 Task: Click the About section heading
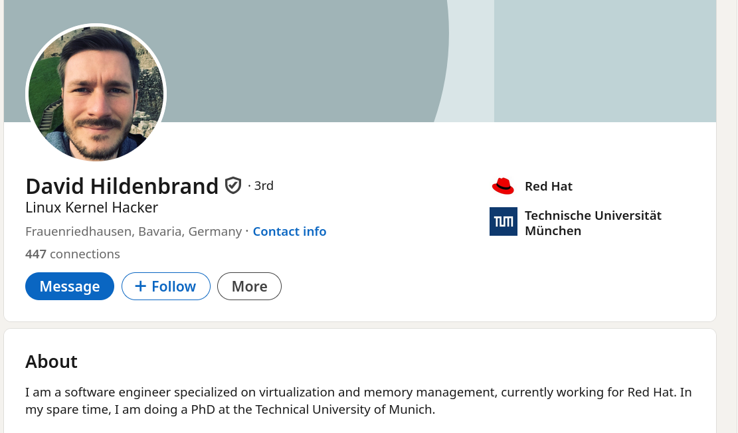(x=51, y=362)
